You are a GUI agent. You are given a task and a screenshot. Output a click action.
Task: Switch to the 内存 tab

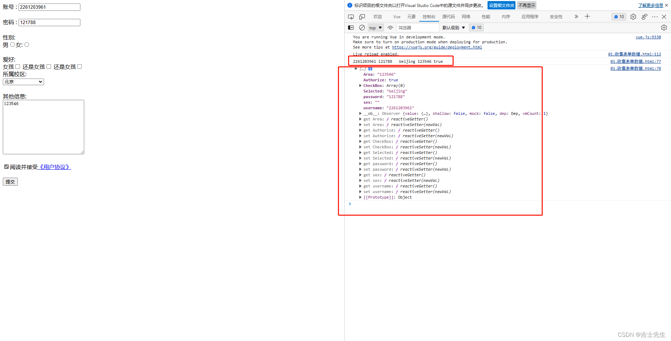coord(506,17)
